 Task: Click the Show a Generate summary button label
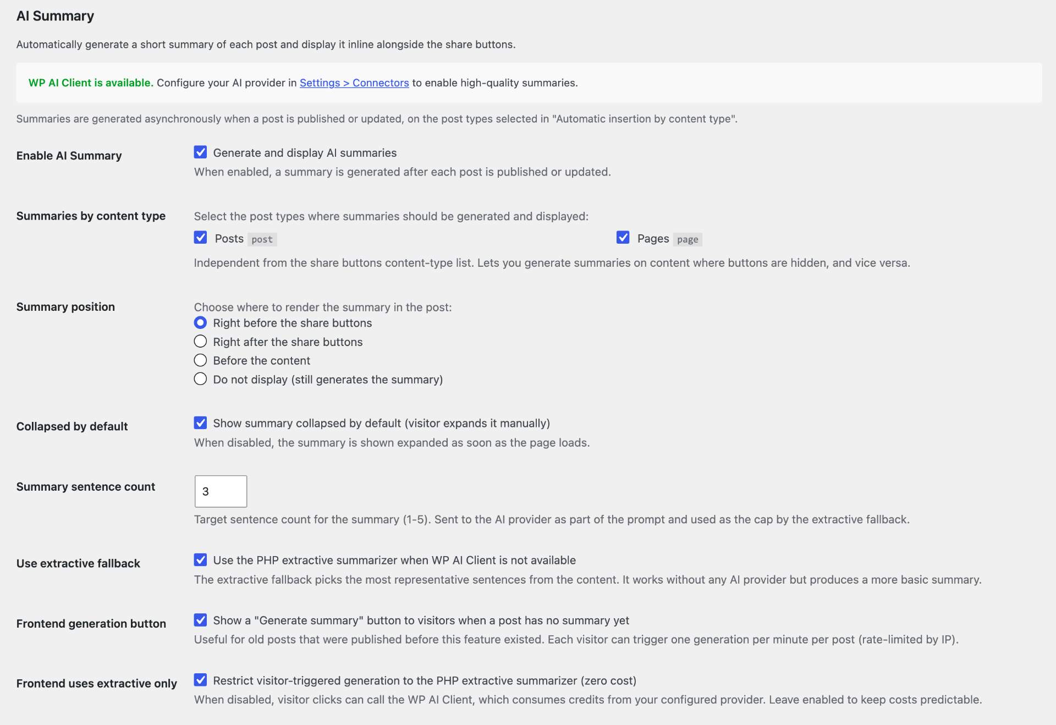421,620
